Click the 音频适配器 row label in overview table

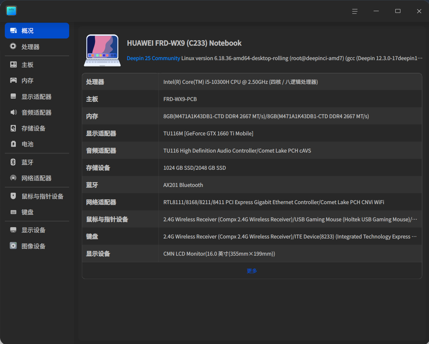tap(101, 151)
